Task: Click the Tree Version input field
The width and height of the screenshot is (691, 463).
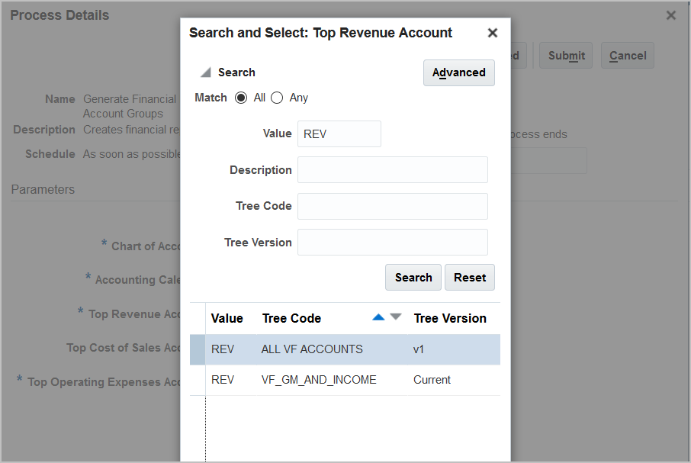Action: [392, 243]
